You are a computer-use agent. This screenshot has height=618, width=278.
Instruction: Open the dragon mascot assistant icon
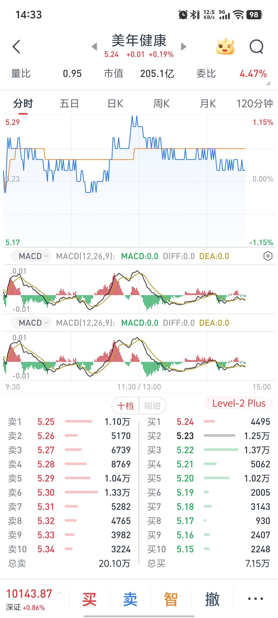coord(225,47)
